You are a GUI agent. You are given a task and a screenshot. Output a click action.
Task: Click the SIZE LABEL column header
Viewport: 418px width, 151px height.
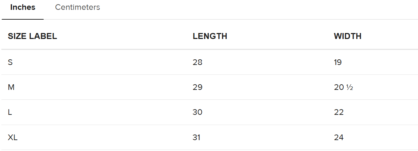point(32,37)
